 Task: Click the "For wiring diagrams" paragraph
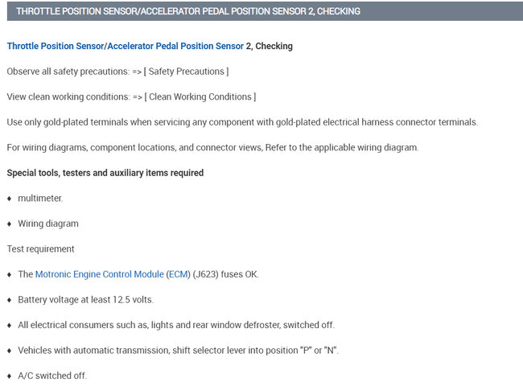pos(212,147)
